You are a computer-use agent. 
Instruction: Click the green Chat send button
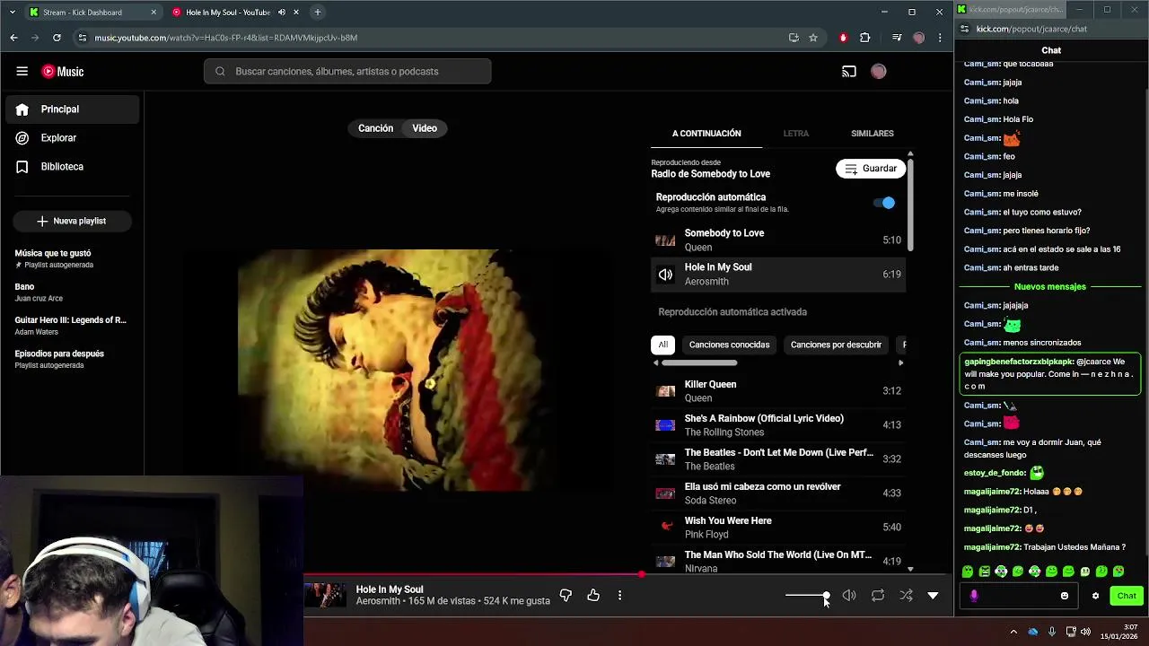(x=1126, y=596)
